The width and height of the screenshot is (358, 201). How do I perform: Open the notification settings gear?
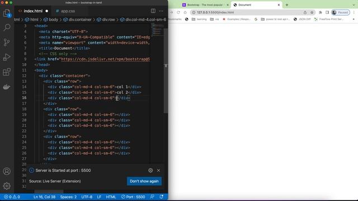(150, 170)
